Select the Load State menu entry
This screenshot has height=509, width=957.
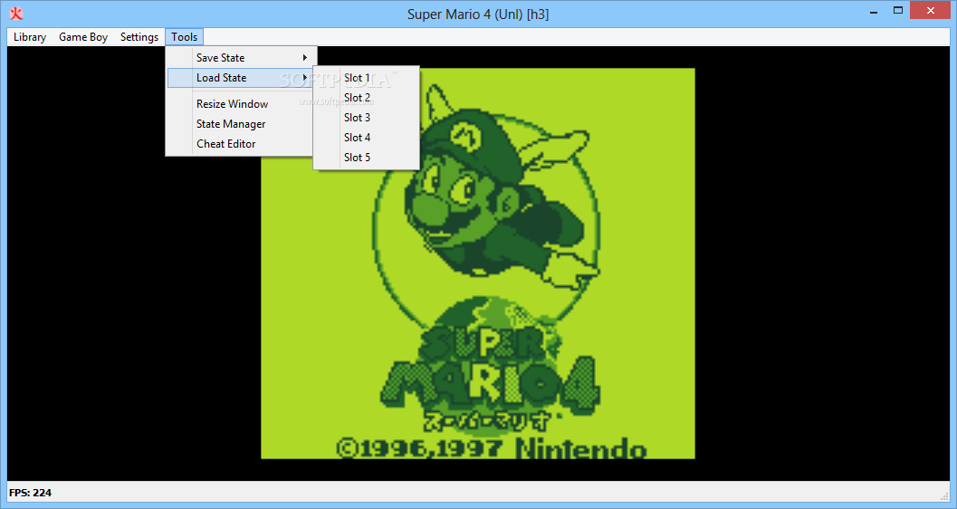pyautogui.click(x=242, y=78)
